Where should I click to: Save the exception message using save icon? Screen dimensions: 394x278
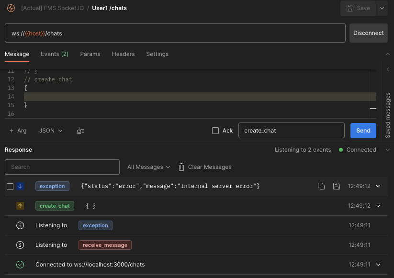[337, 186]
